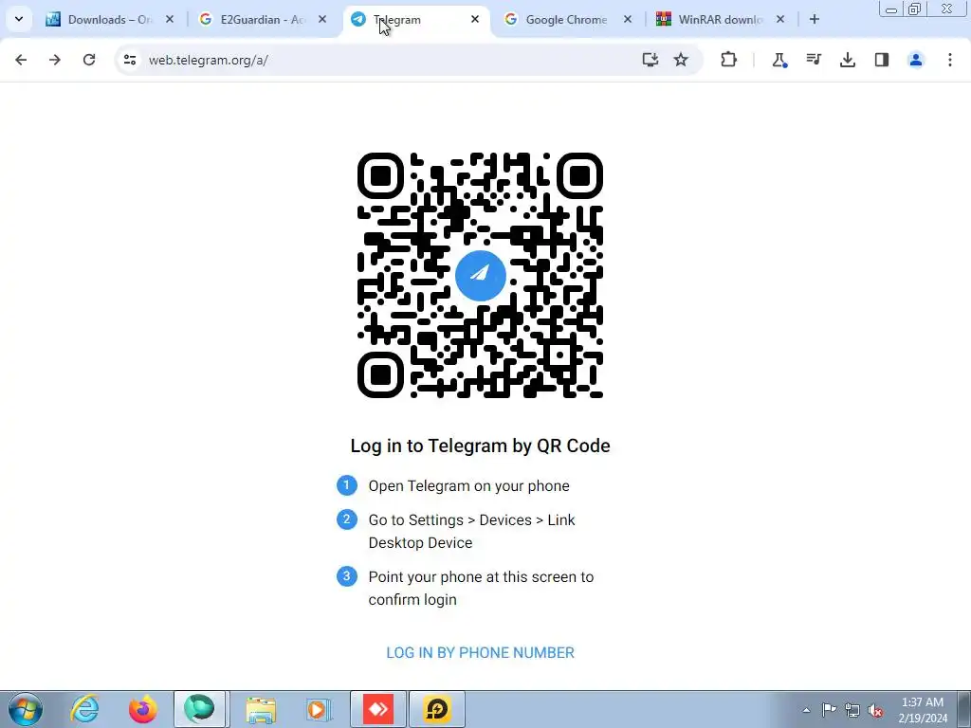Screen dimensions: 971x728
Task: Minimize the Chrome window
Action: 891,9
